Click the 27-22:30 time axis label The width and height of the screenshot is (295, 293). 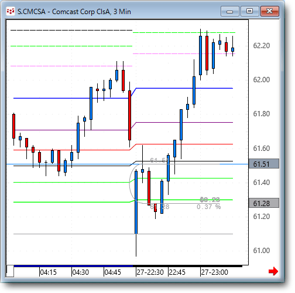pyautogui.click(x=150, y=272)
